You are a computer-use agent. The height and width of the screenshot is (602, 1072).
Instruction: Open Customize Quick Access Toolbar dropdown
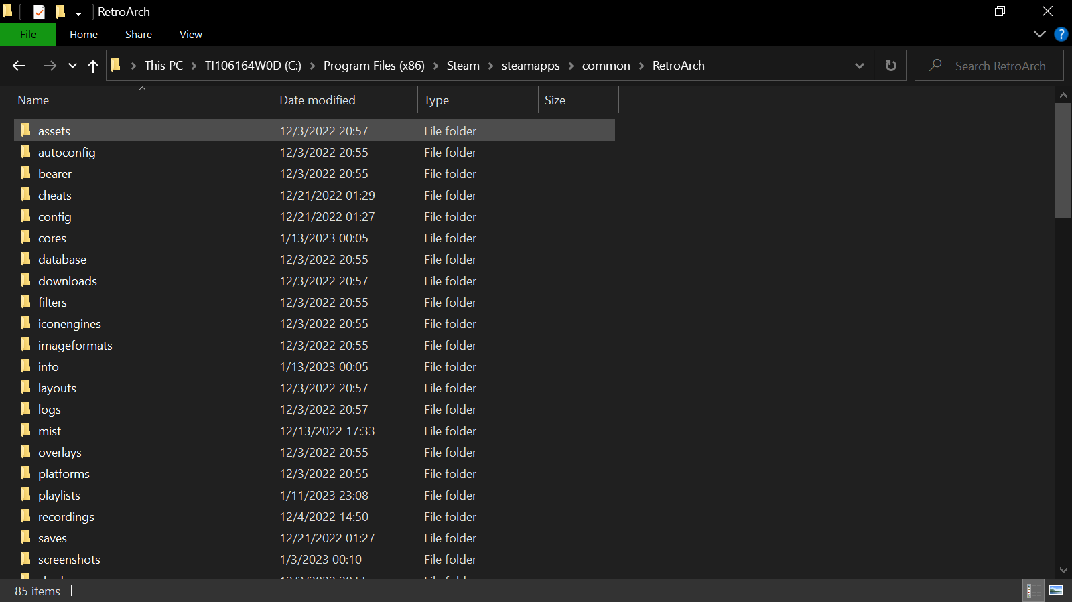[78, 13]
